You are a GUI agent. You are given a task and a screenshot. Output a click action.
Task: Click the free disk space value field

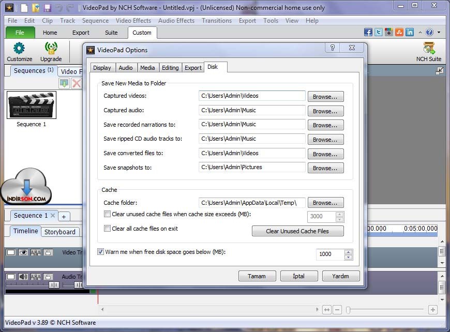click(x=330, y=254)
